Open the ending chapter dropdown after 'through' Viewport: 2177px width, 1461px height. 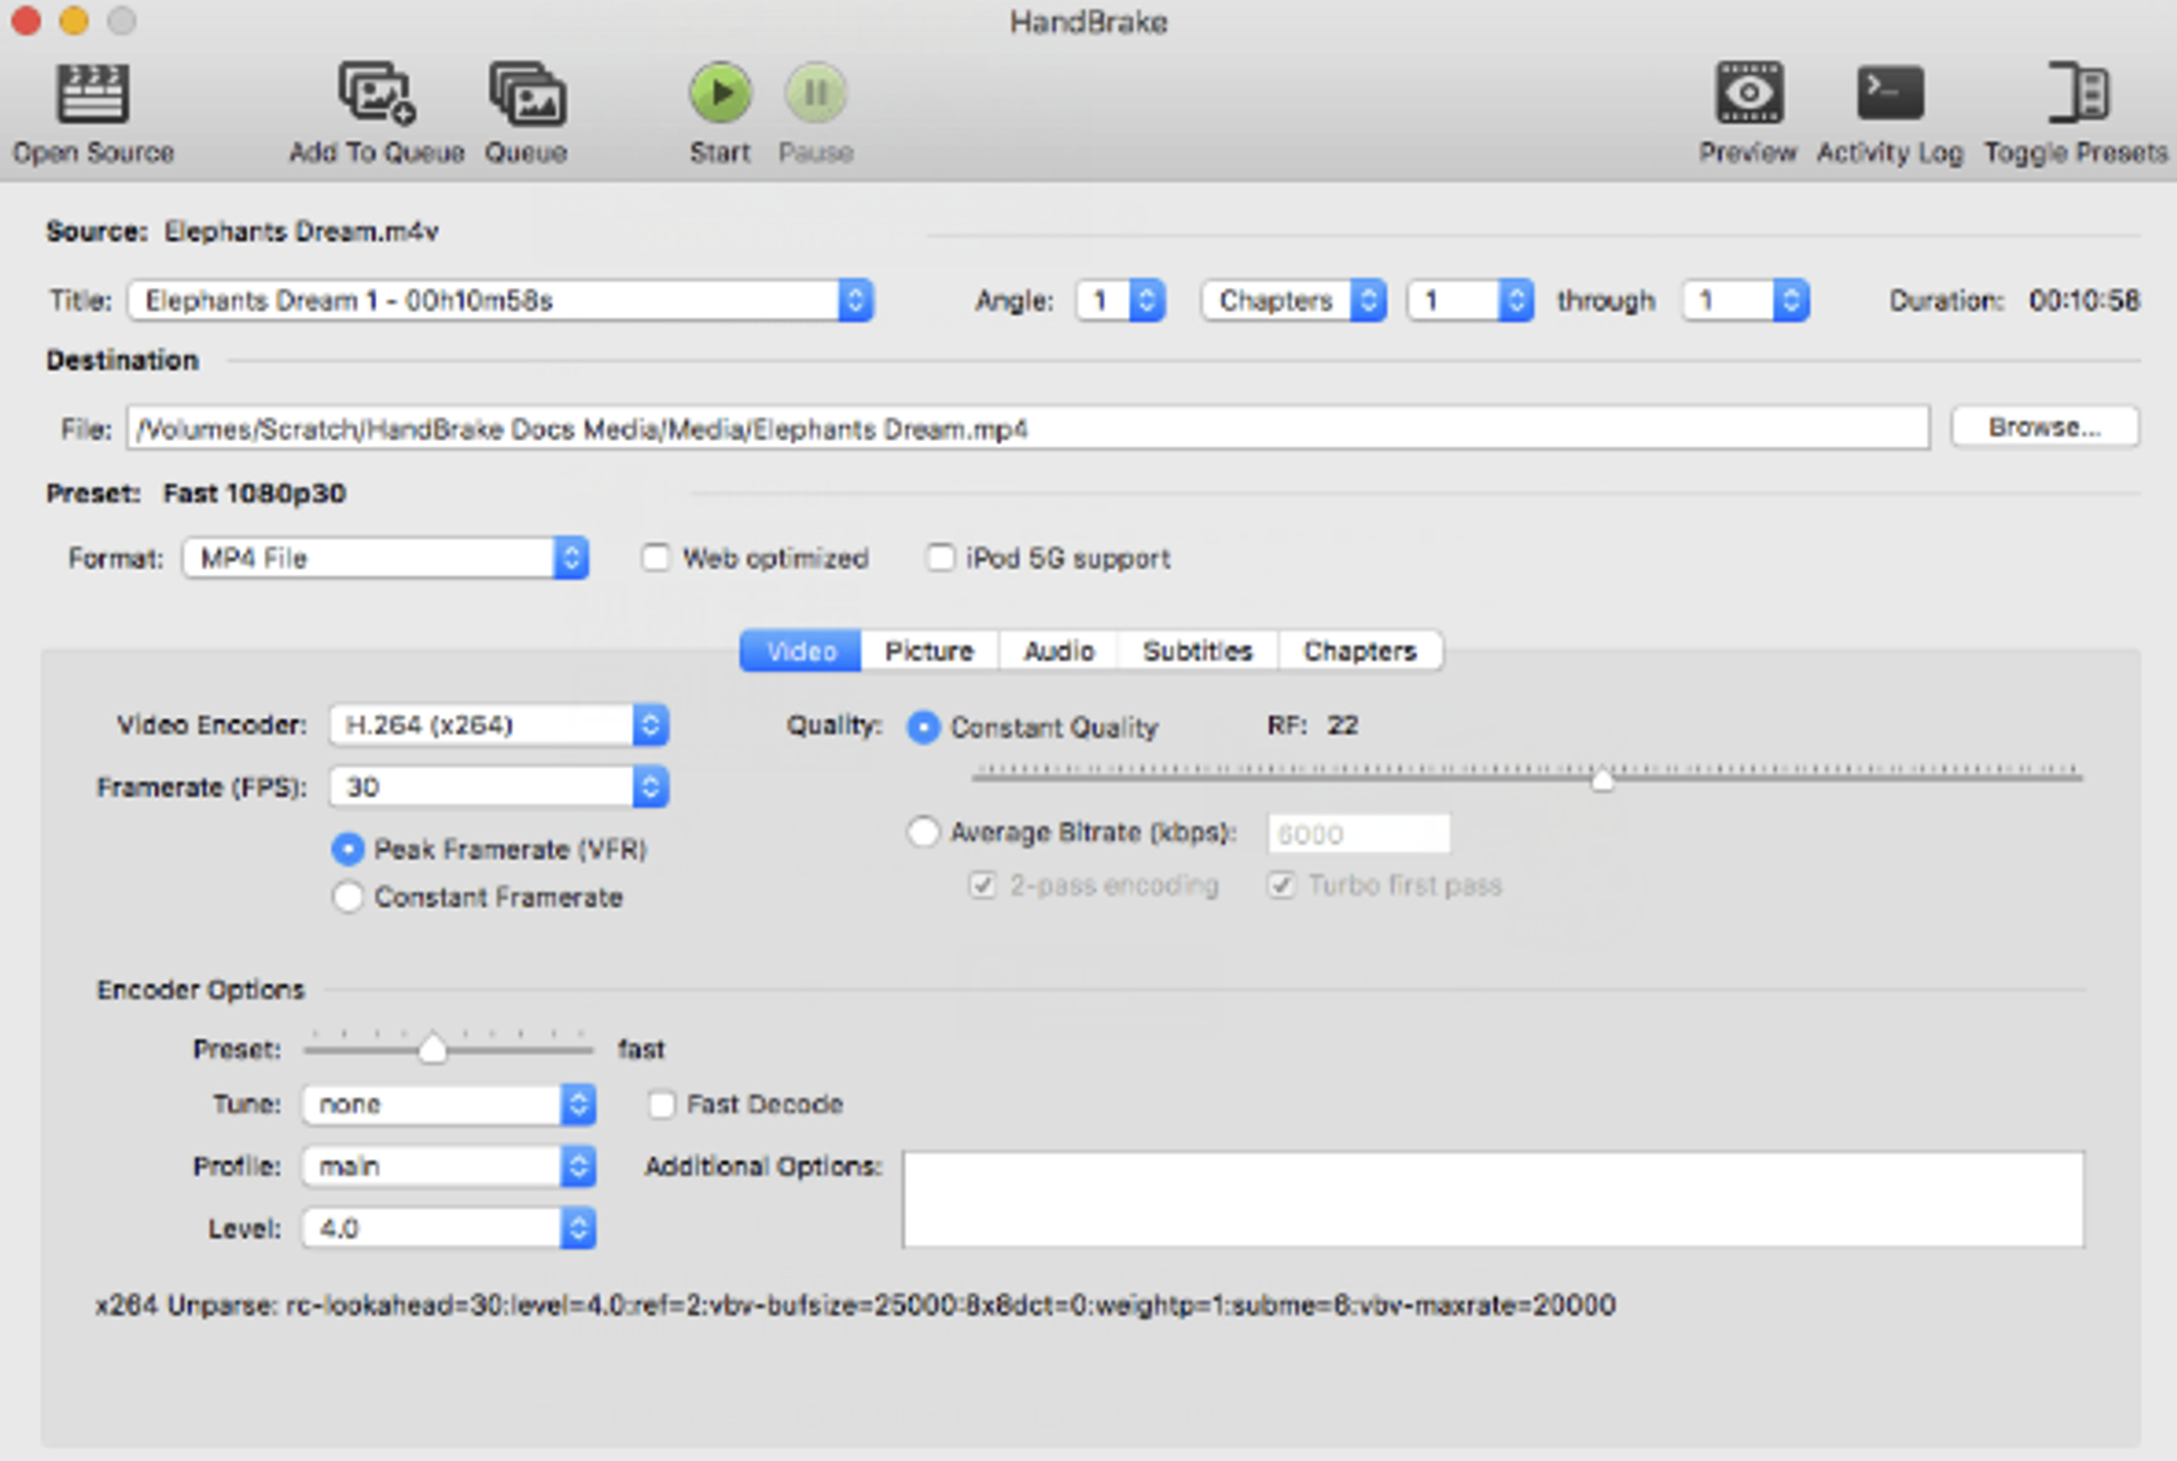tap(1745, 300)
